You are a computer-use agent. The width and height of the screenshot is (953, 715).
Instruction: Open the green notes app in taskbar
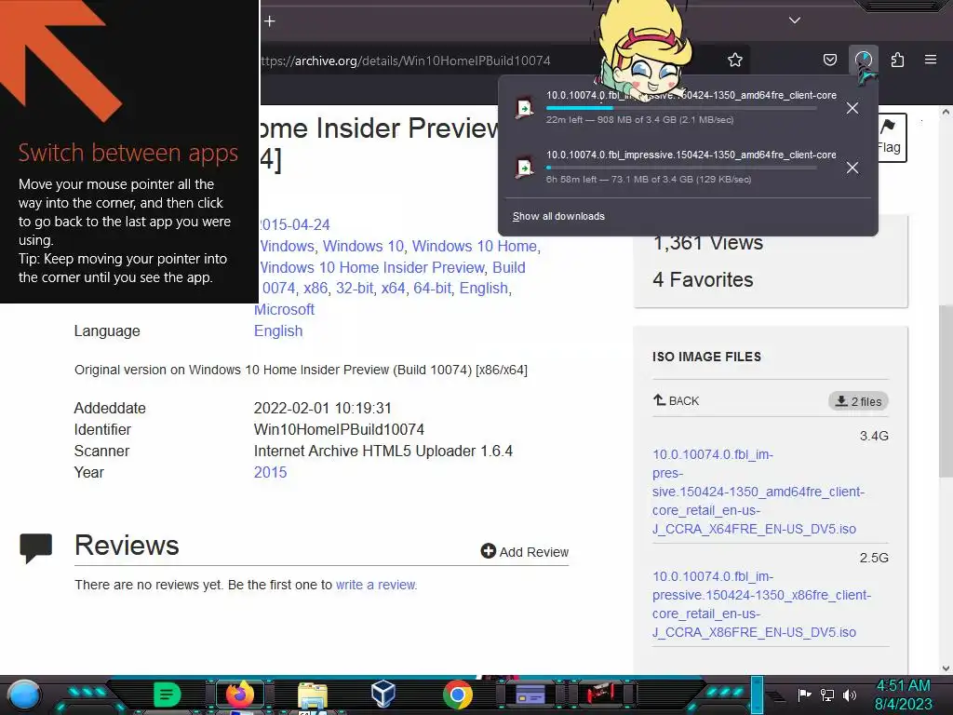[168, 695]
